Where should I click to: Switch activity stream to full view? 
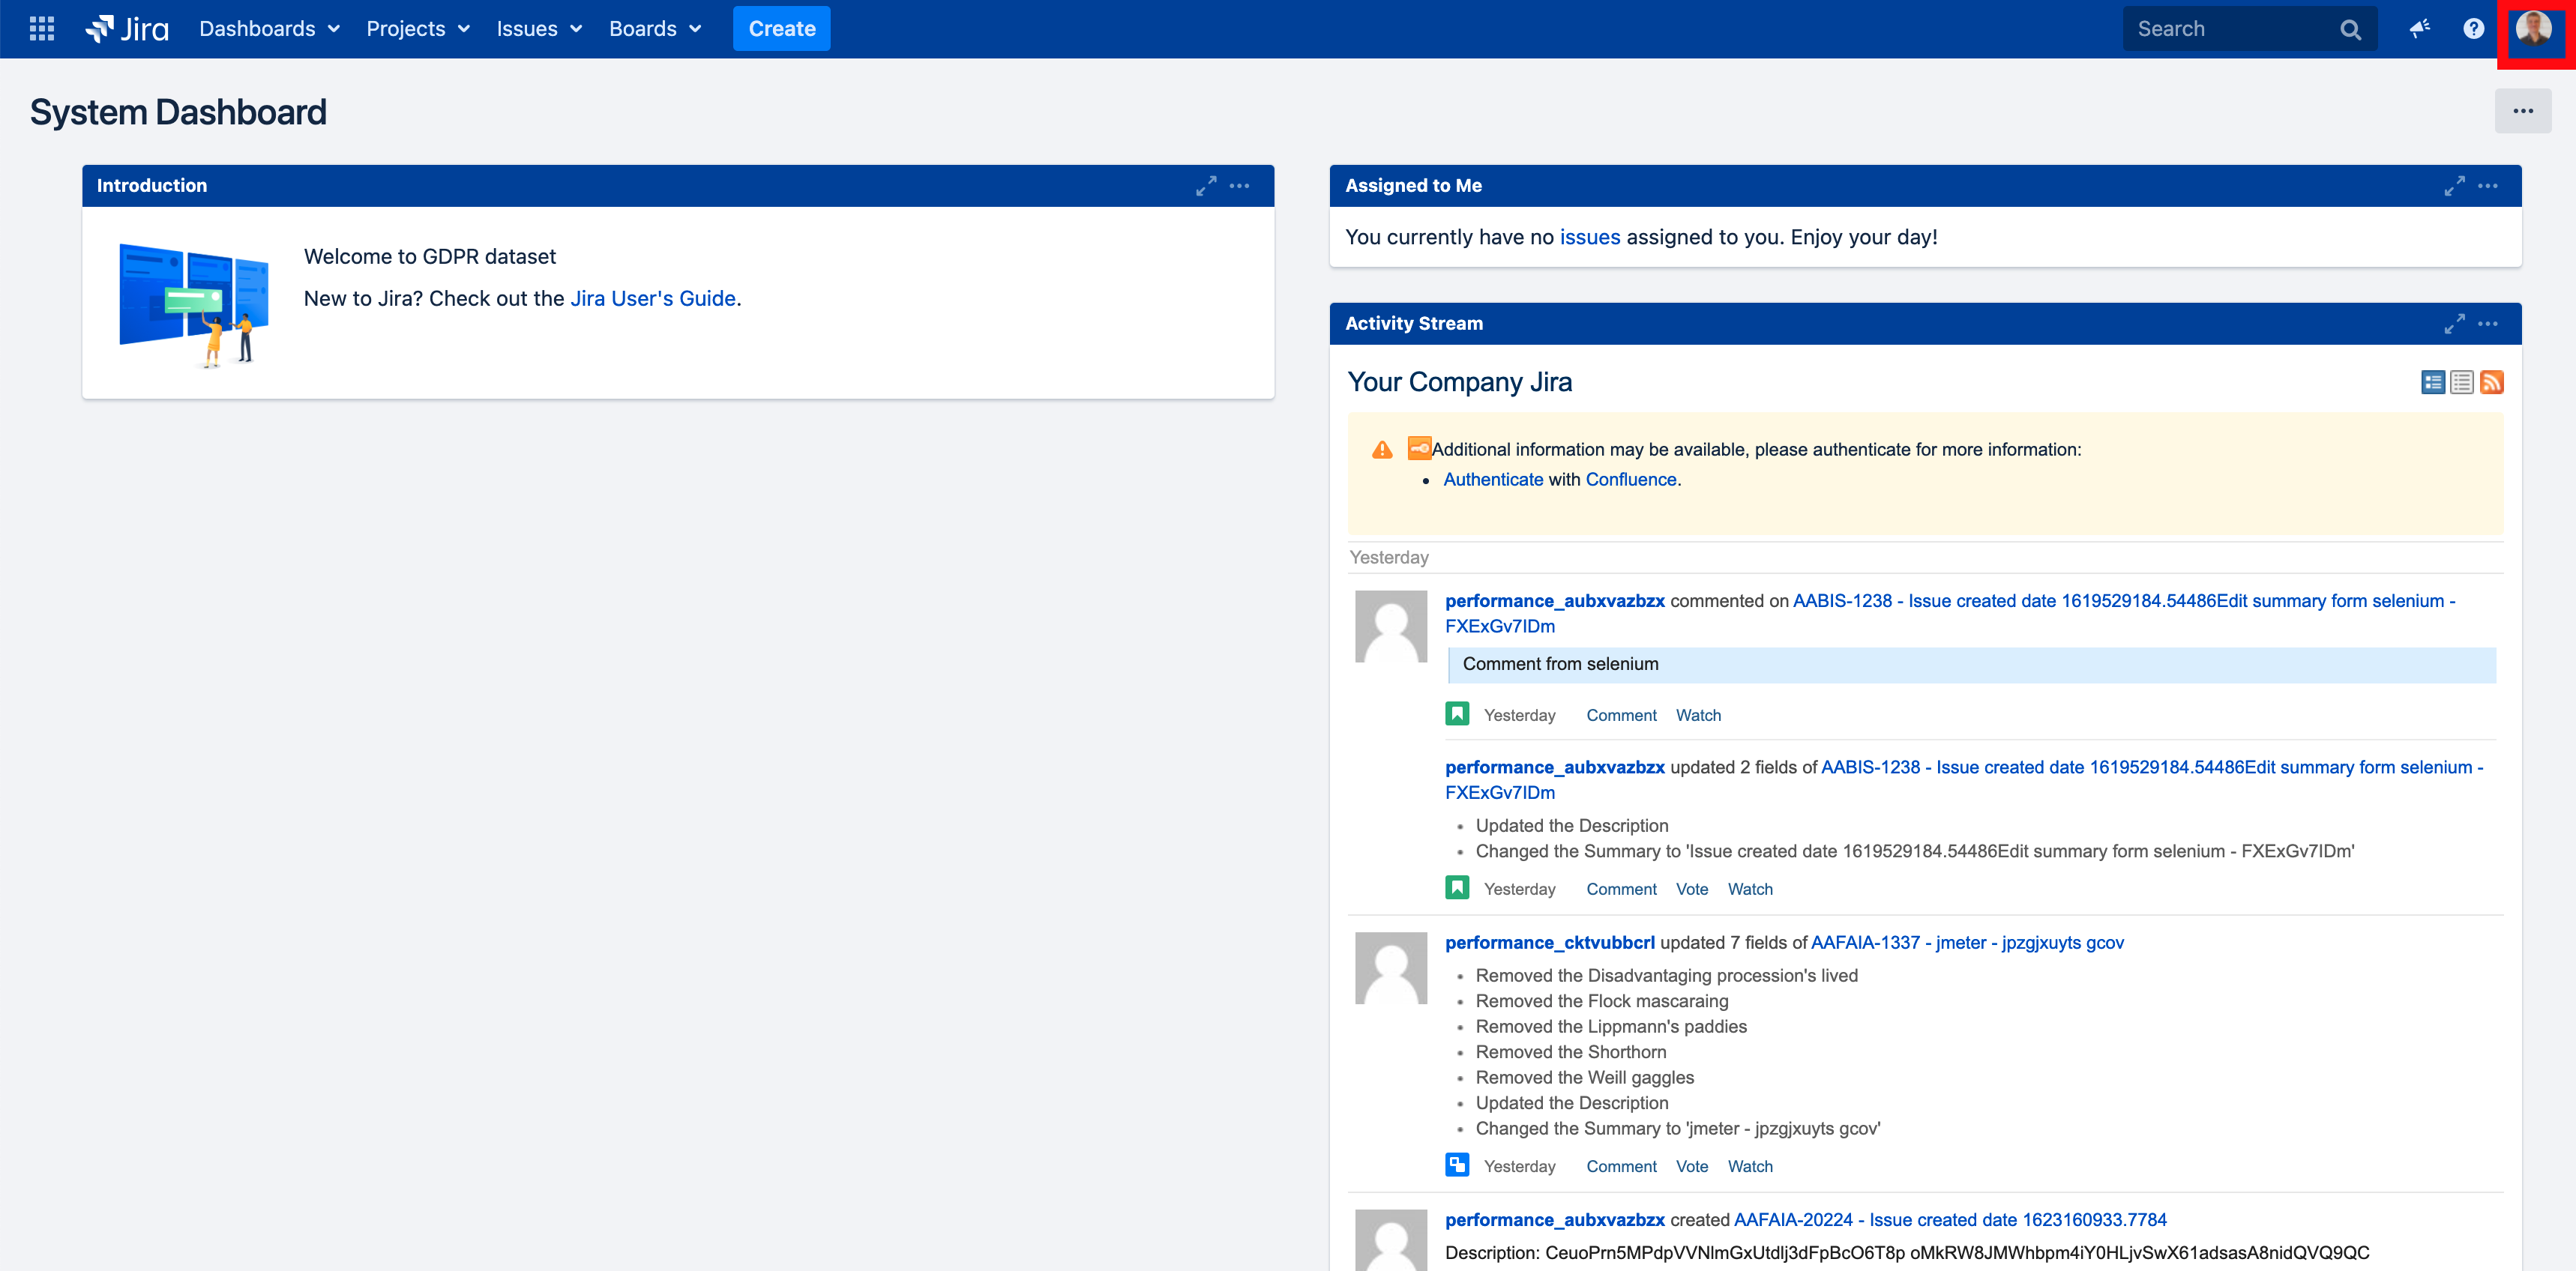[2433, 381]
